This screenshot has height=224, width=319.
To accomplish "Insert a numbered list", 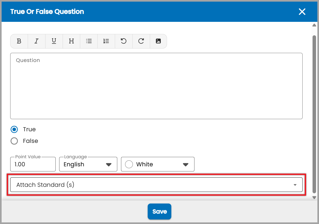I will click(x=106, y=41).
